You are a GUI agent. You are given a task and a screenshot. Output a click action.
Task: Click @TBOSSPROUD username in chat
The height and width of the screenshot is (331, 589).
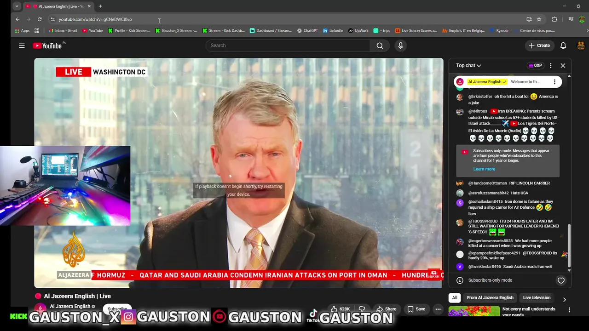[483, 221]
